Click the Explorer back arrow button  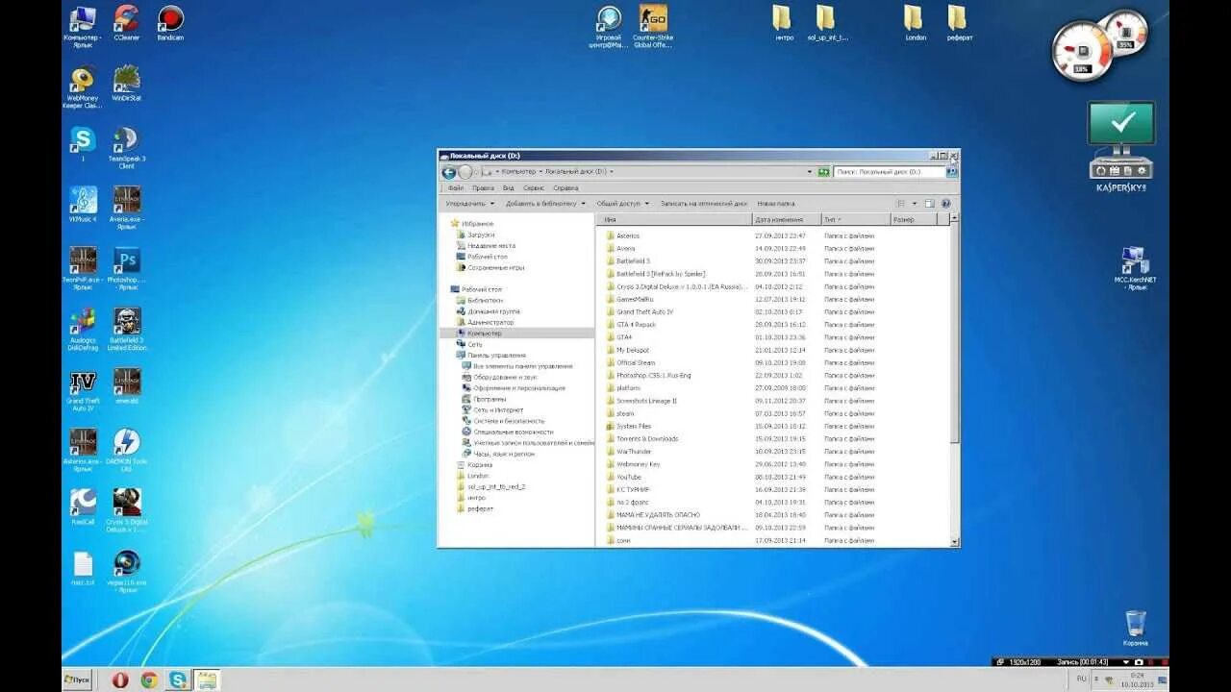[x=449, y=172]
